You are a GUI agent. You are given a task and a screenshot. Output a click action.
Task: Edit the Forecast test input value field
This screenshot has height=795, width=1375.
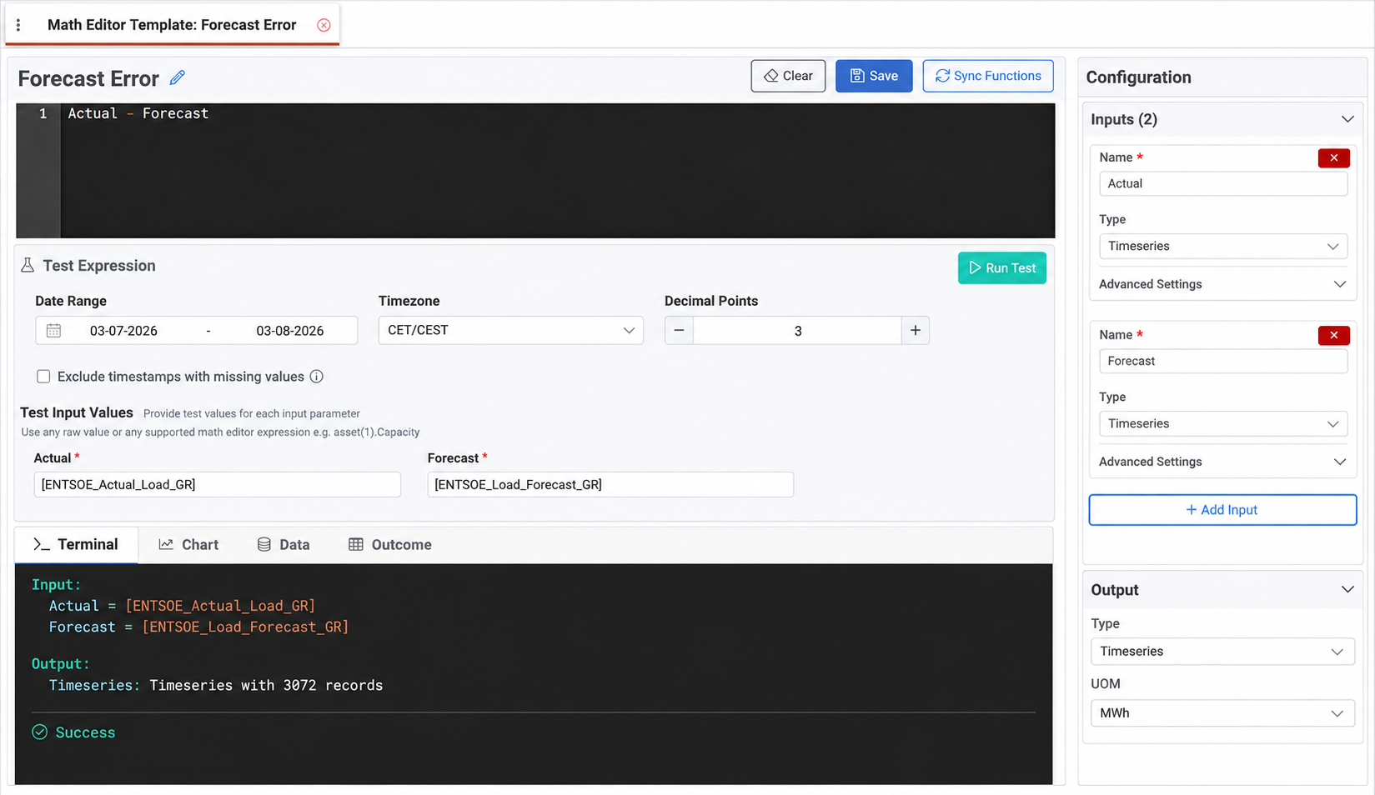click(x=610, y=484)
